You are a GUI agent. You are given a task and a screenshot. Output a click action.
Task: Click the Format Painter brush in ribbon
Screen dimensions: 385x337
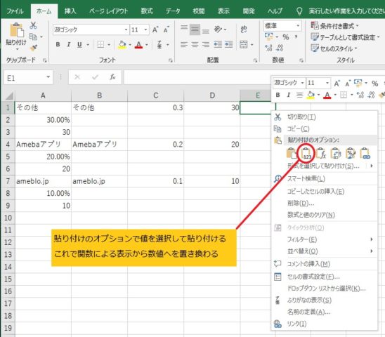tap(34, 48)
